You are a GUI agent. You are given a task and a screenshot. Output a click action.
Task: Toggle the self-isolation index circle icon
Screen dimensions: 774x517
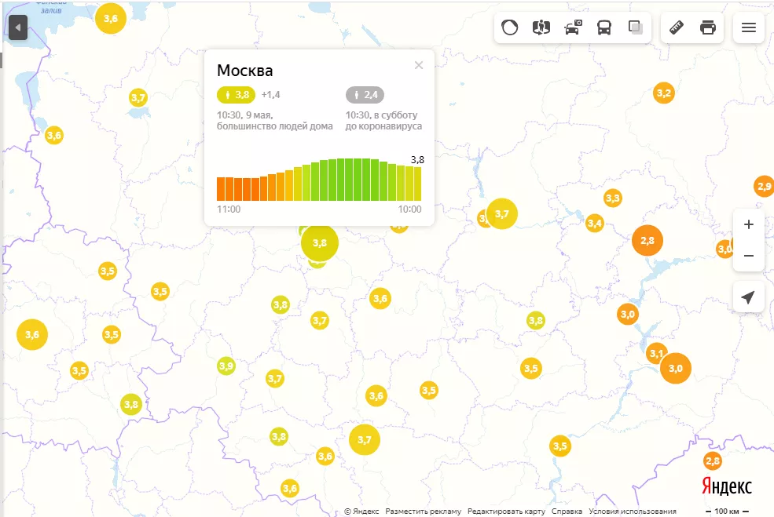510,27
